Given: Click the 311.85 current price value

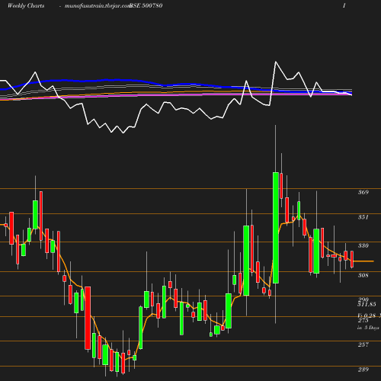Looking at the screenshot, I should click(x=367, y=304).
